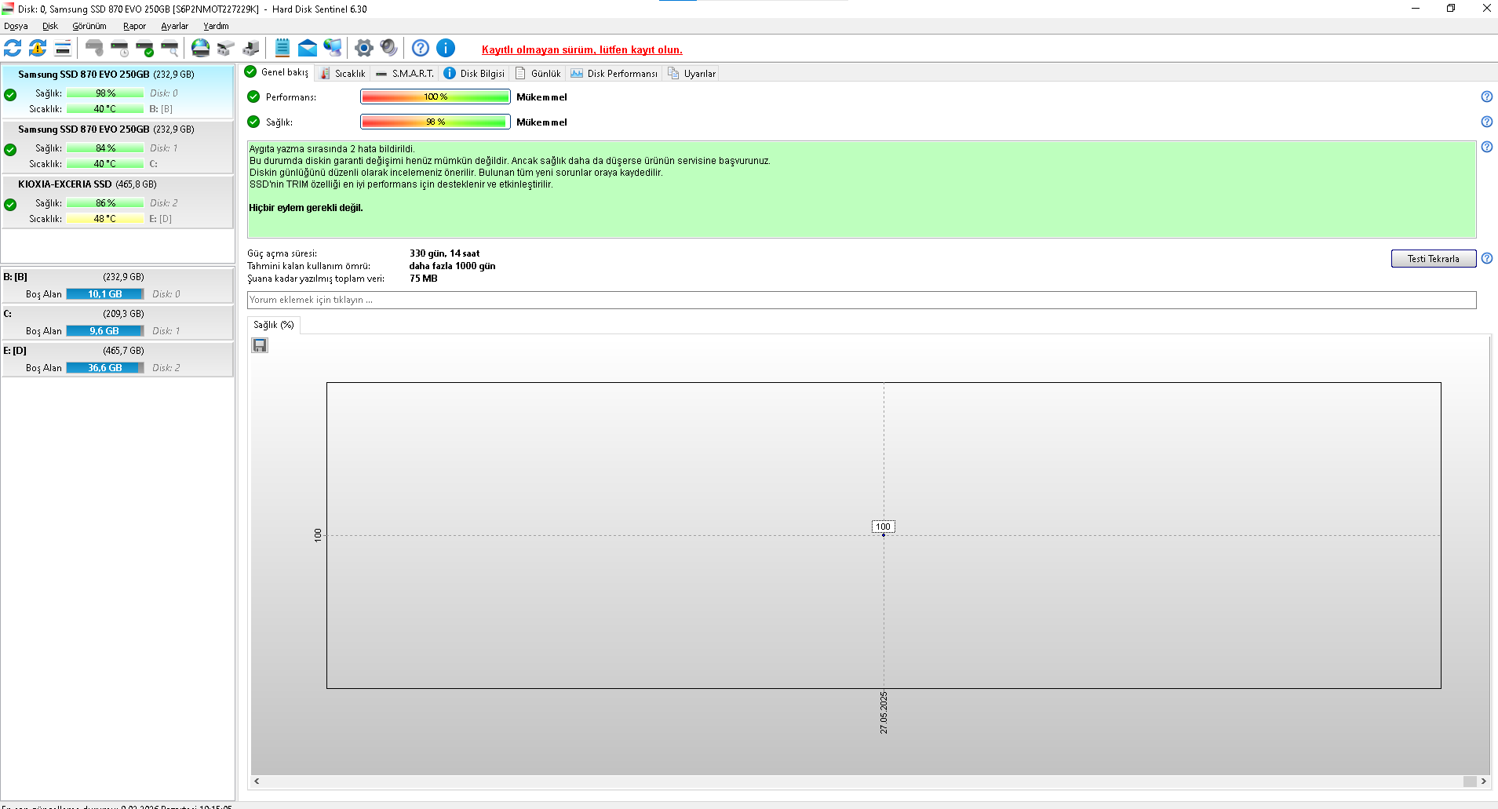Open the Rapor menu
1498x809 pixels.
(134, 26)
